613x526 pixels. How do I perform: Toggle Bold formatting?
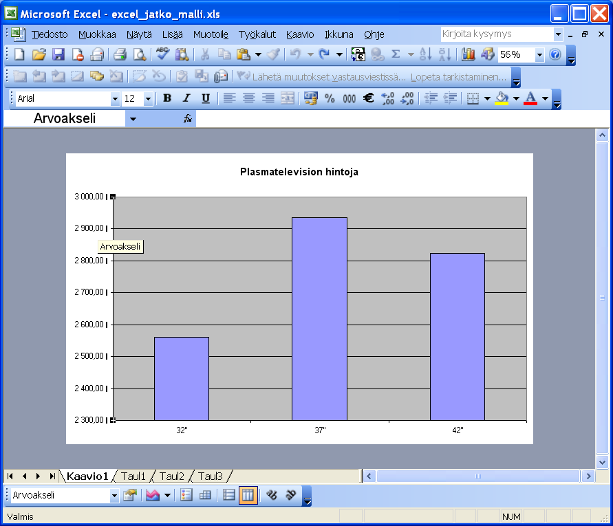point(167,98)
